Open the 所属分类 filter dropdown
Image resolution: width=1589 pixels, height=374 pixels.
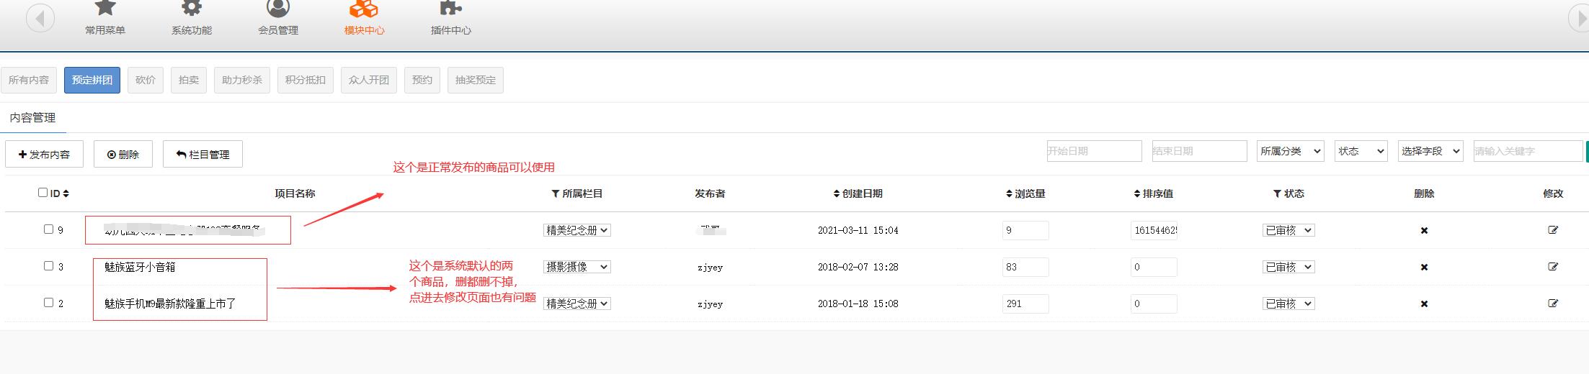[x=1290, y=151]
